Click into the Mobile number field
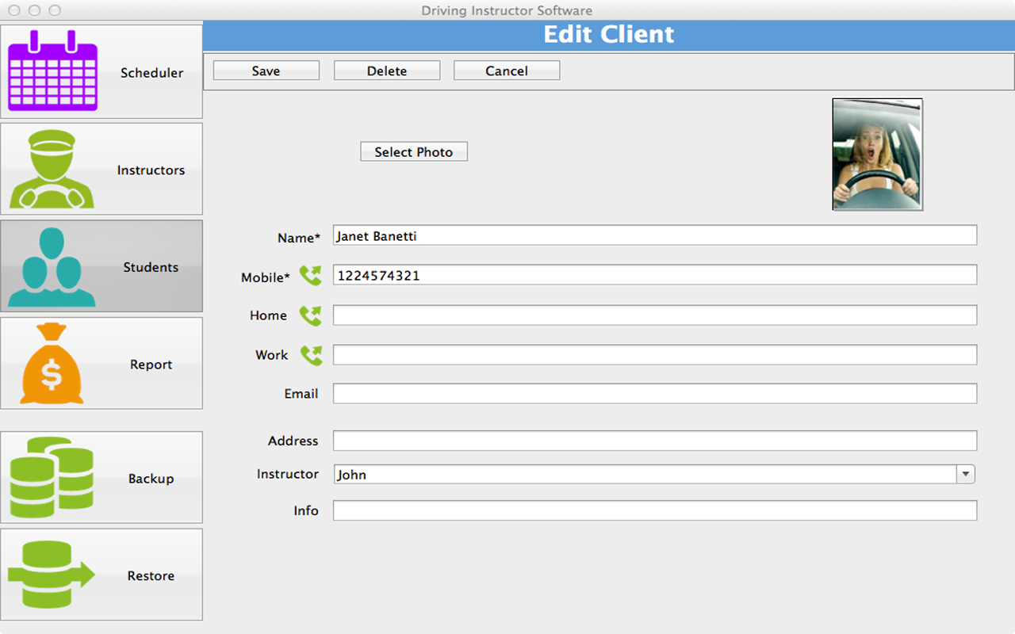This screenshot has height=634, width=1015. (654, 275)
